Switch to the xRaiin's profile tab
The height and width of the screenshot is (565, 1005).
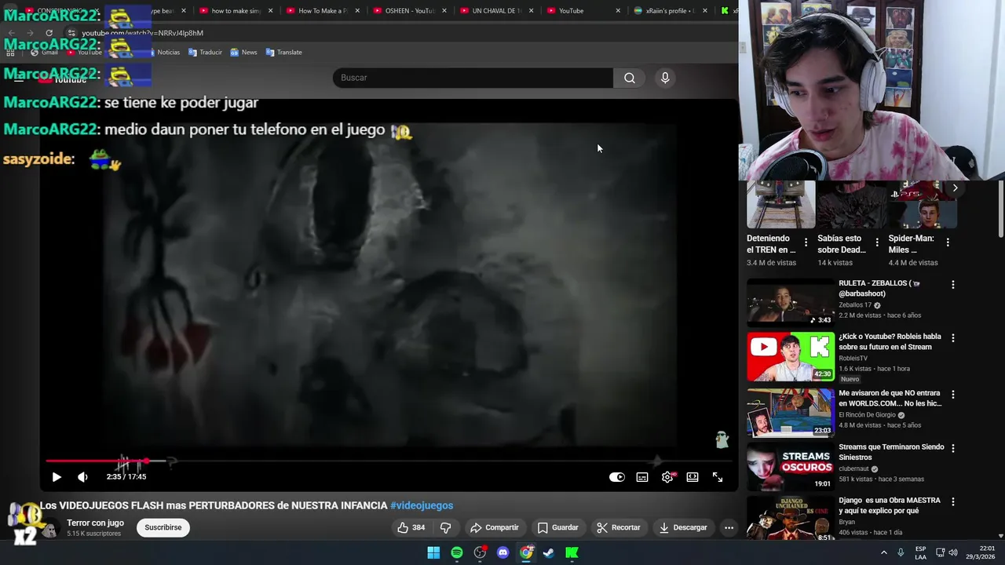(x=670, y=11)
